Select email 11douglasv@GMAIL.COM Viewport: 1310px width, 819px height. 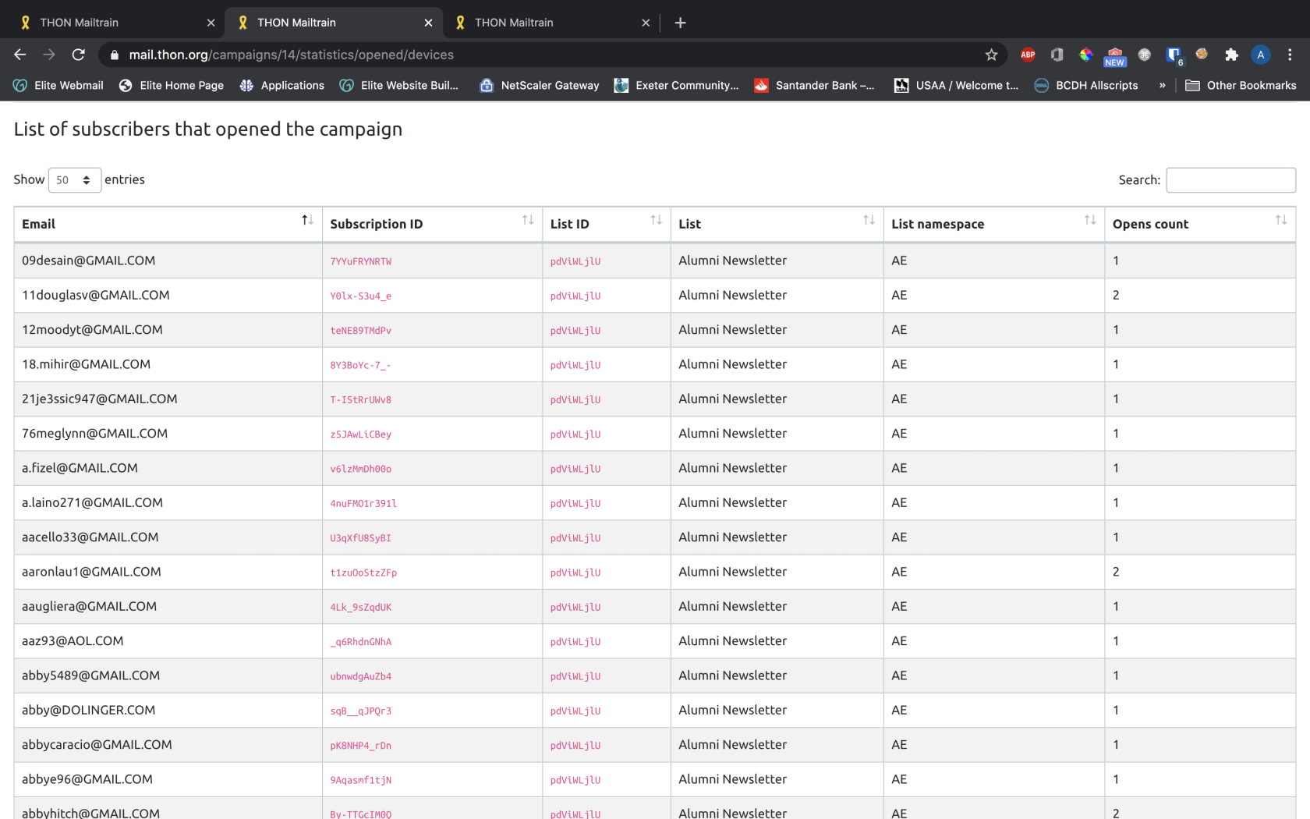tap(95, 295)
